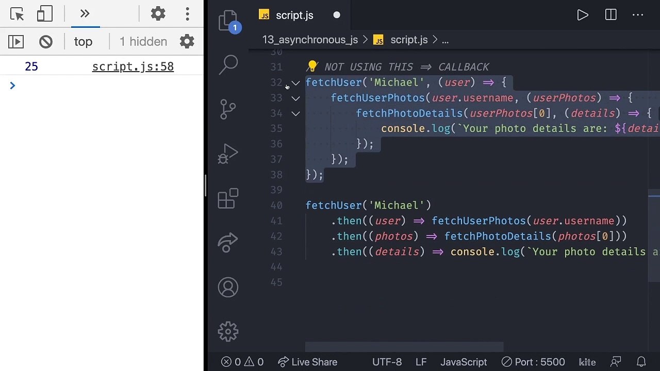This screenshot has height=371, width=660.
Task: Open the Run and Debug view
Action: (228, 154)
